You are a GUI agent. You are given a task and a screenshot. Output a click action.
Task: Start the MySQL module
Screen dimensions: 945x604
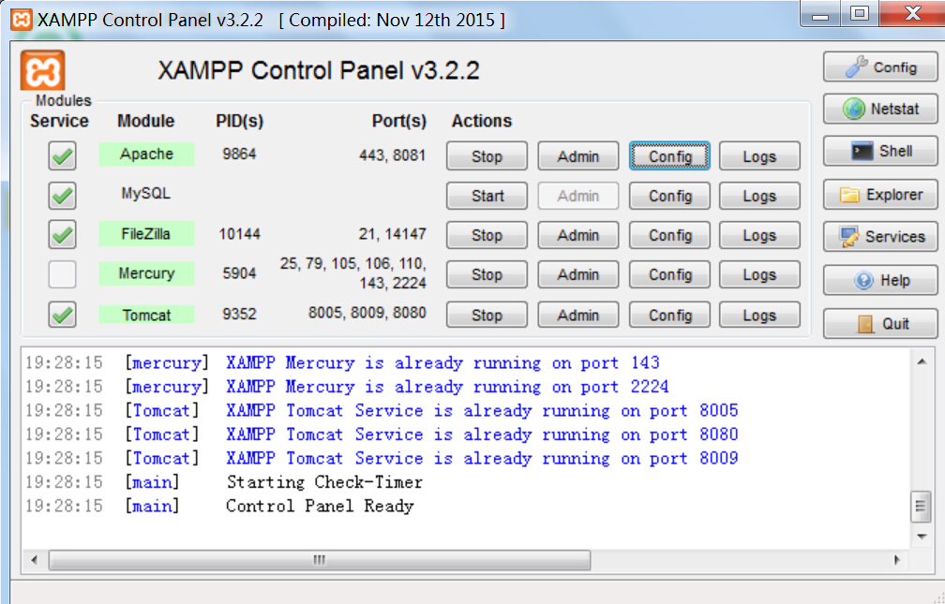click(x=487, y=196)
